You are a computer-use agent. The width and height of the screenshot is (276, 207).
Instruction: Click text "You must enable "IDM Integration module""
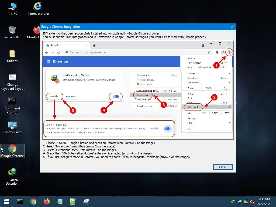[x=125, y=37]
